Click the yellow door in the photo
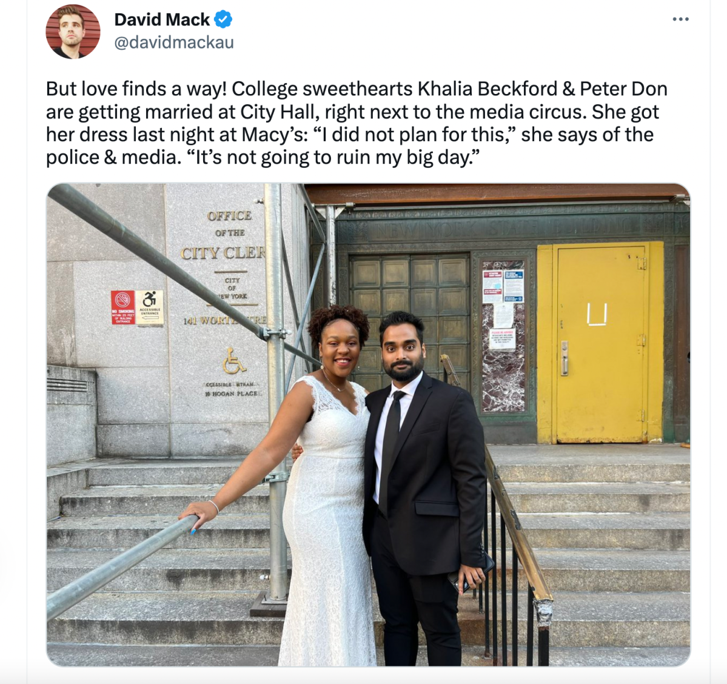The height and width of the screenshot is (684, 727). [x=601, y=342]
